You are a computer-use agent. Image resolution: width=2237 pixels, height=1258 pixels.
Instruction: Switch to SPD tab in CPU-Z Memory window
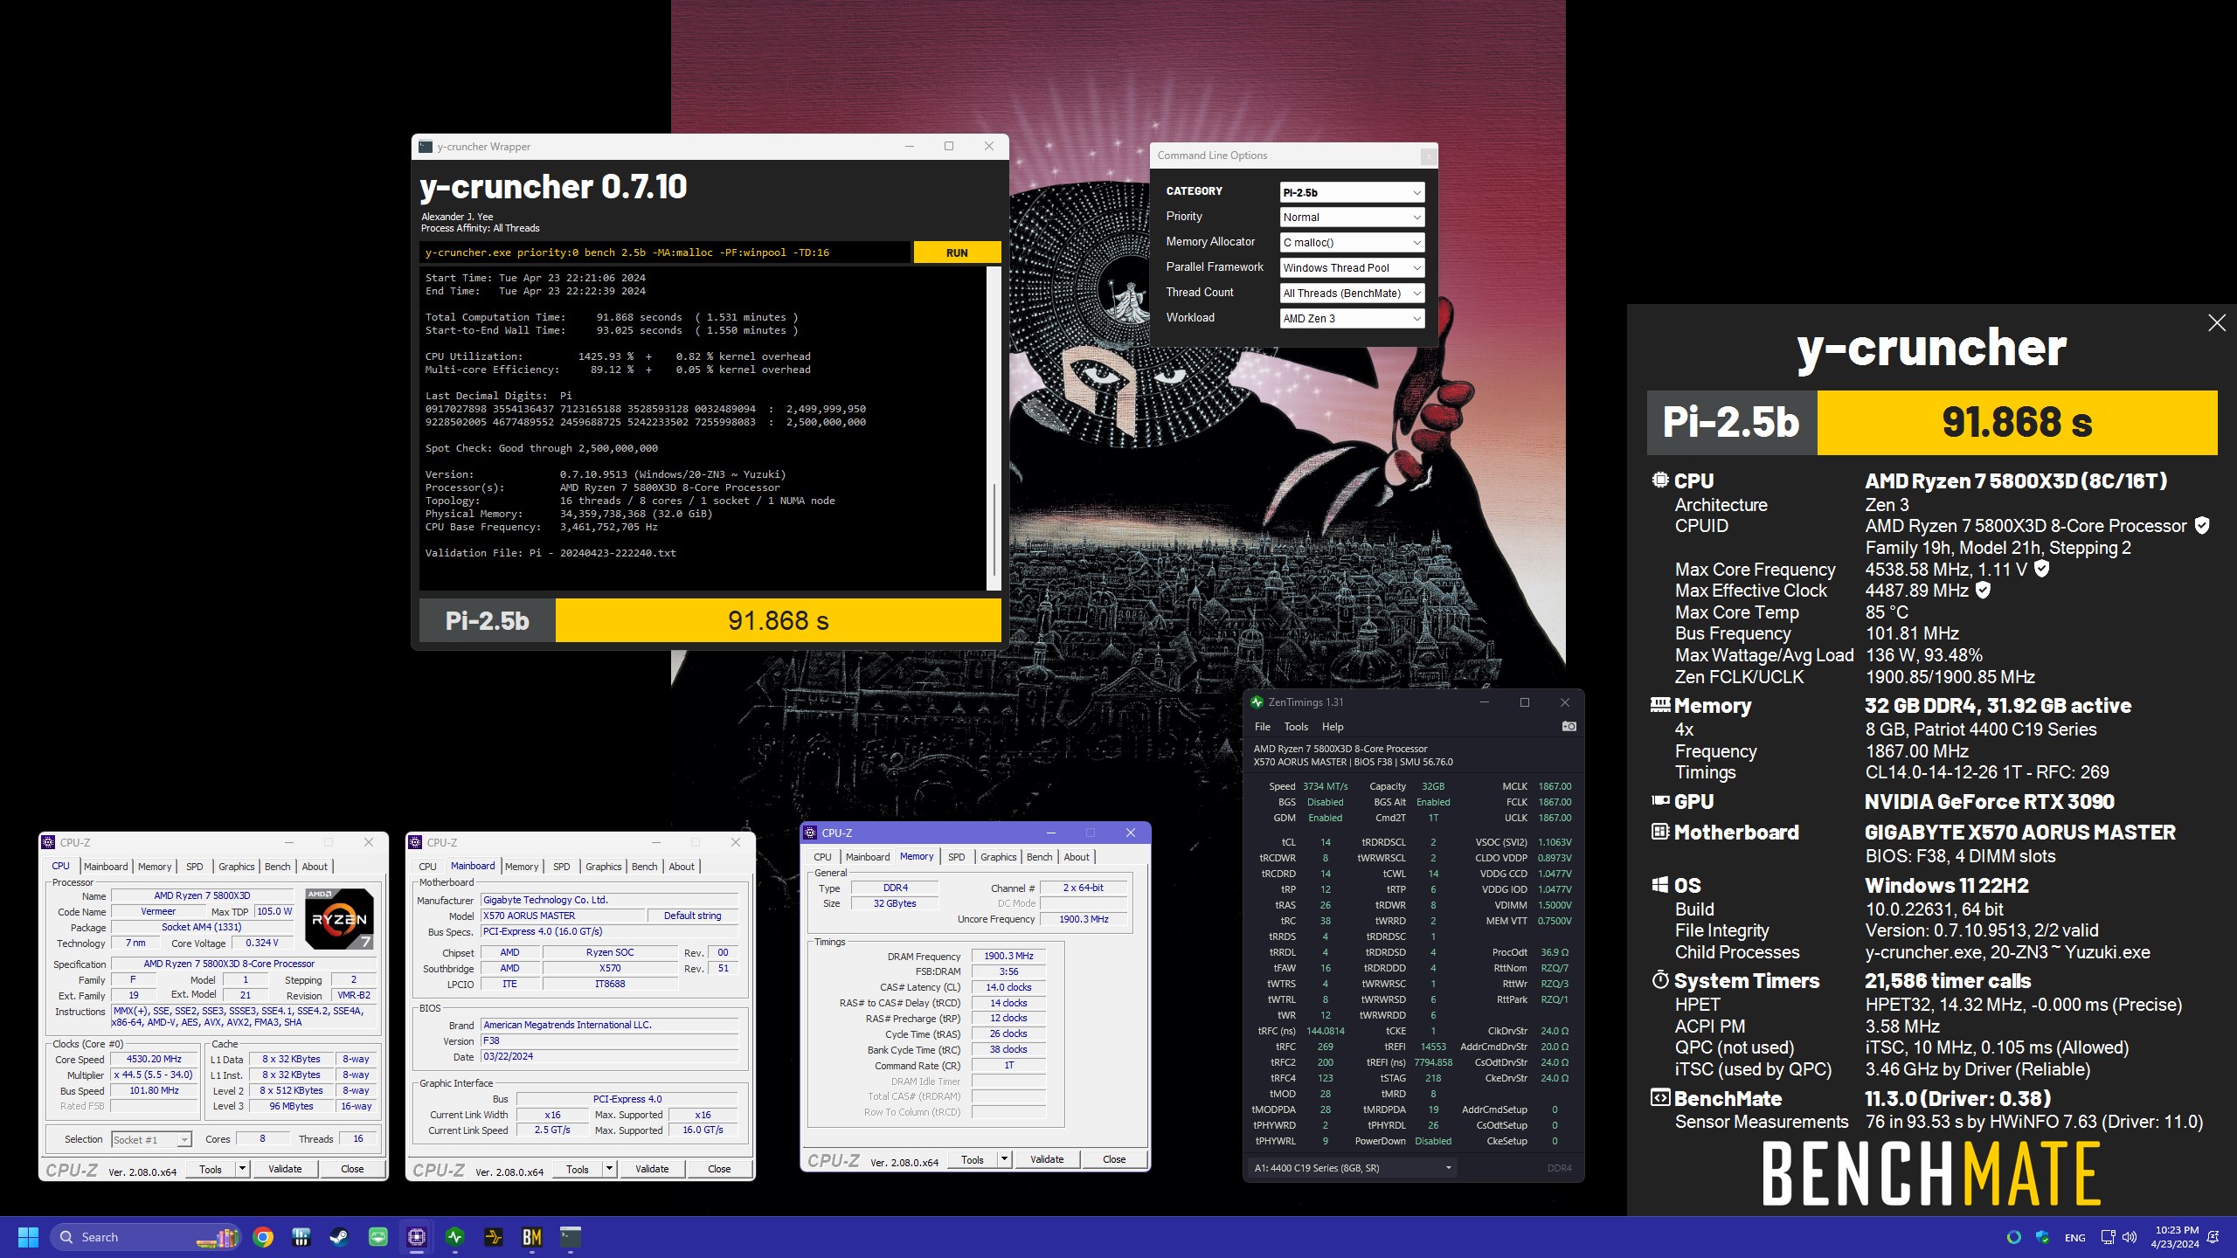956,857
